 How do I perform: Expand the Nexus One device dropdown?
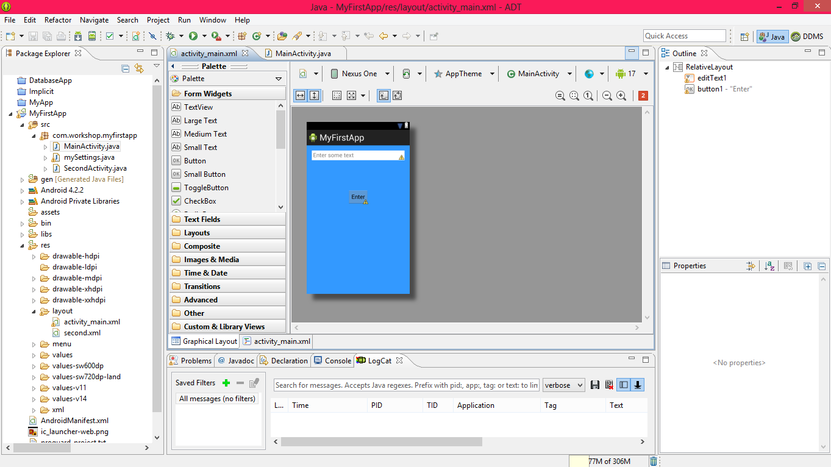[387, 73]
